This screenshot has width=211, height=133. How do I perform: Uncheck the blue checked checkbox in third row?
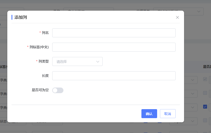205,107
